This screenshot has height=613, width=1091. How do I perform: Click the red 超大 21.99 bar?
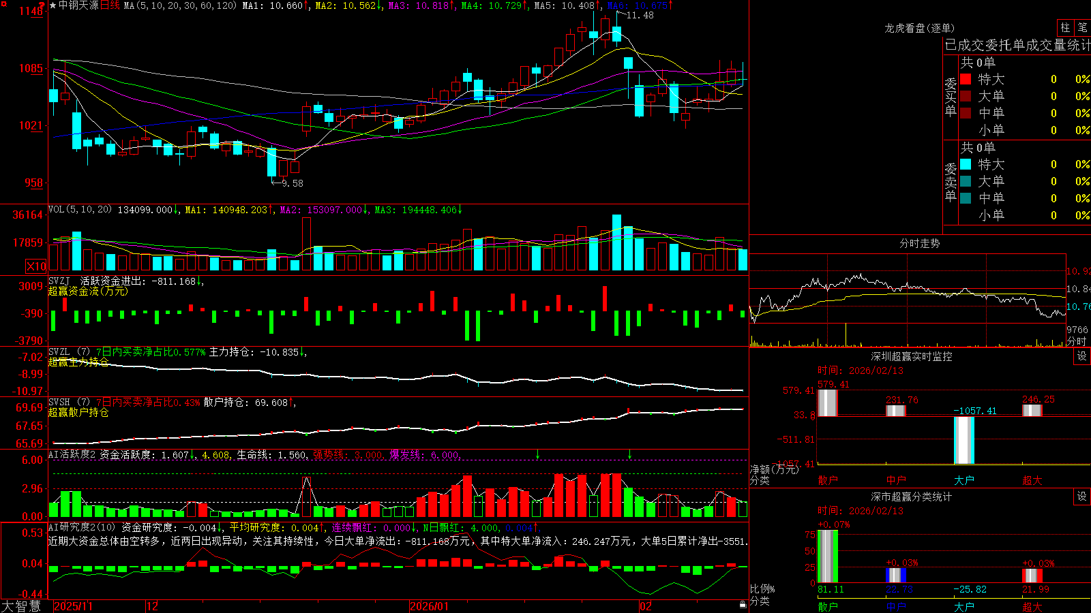[x=1032, y=576]
